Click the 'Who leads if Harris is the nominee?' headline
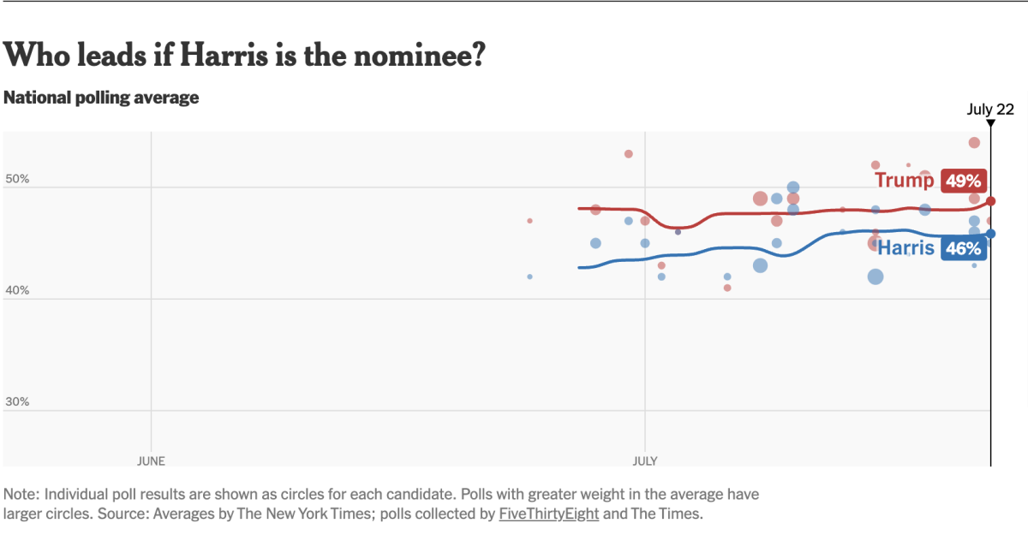This screenshot has width=1028, height=553. pyautogui.click(x=245, y=56)
